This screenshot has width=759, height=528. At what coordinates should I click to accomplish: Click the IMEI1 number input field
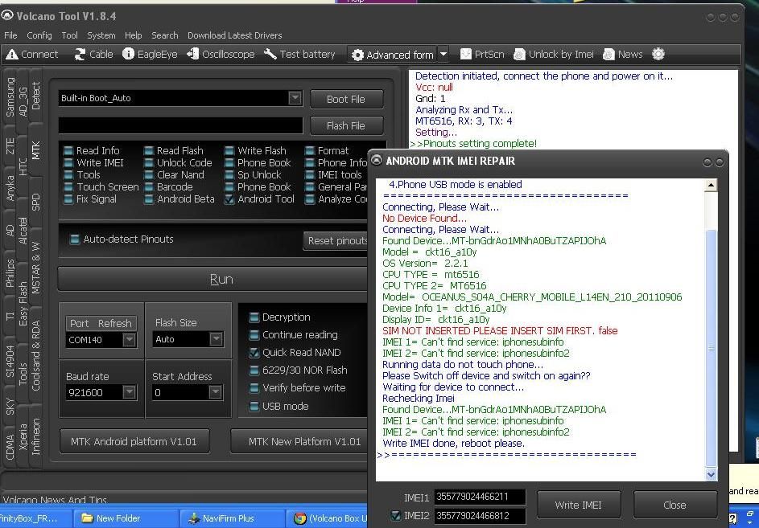coord(480,497)
